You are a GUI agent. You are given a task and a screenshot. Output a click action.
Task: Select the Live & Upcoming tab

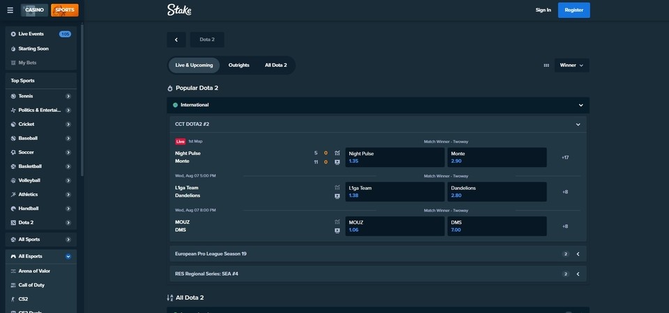pyautogui.click(x=194, y=65)
